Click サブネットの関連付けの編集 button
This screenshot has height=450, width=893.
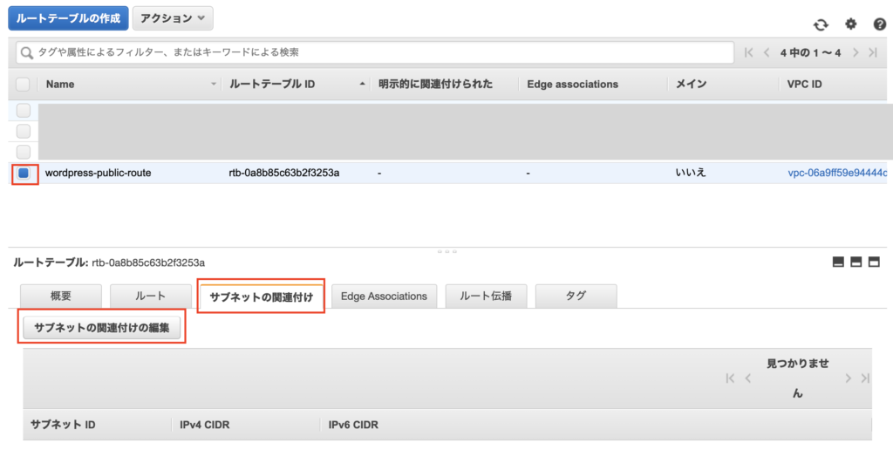102,328
